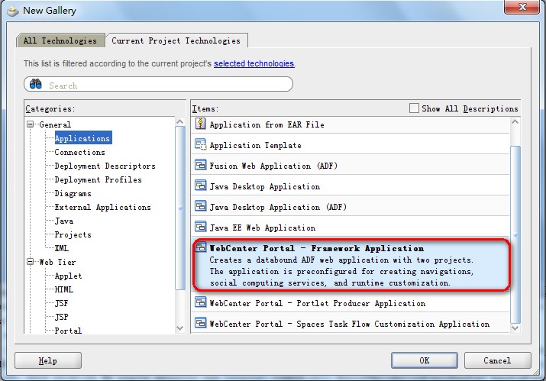Select the External Applications category
The width and height of the screenshot is (546, 381).
(103, 207)
